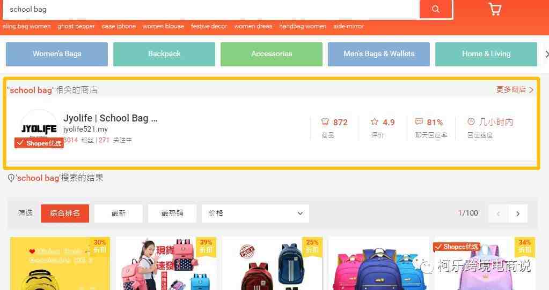Select the "case iphone" suggestion
Screen dimensions: 549x290
tap(119, 26)
